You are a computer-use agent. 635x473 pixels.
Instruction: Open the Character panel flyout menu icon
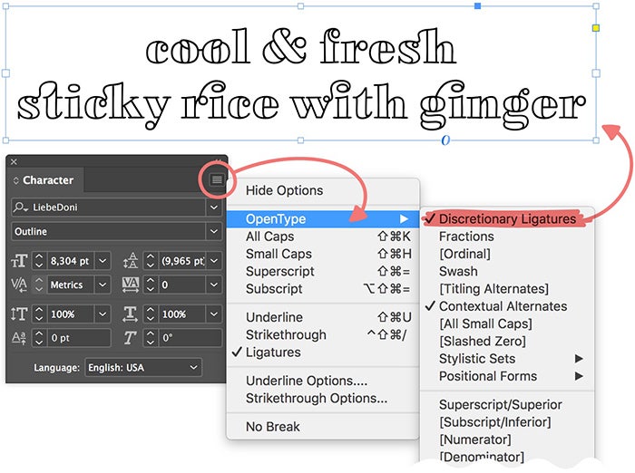tap(216, 179)
